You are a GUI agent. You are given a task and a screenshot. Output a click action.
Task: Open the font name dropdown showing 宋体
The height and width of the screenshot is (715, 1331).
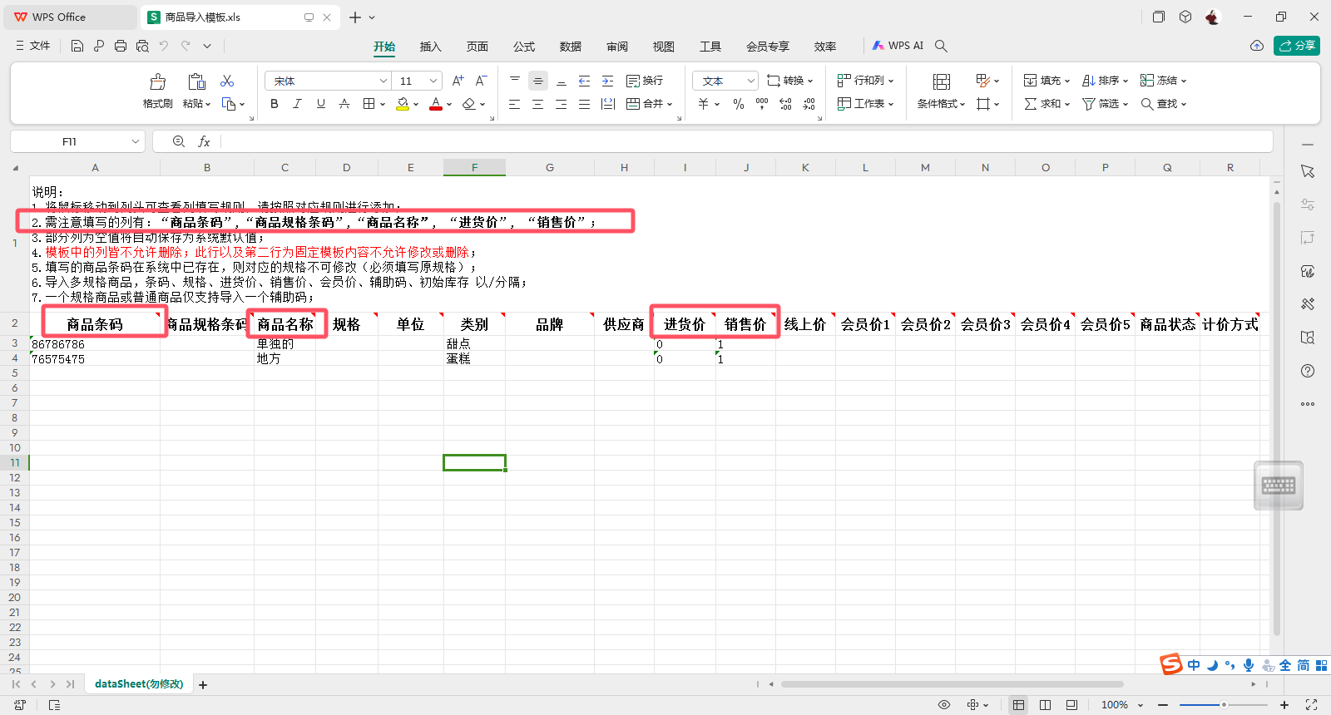point(328,81)
